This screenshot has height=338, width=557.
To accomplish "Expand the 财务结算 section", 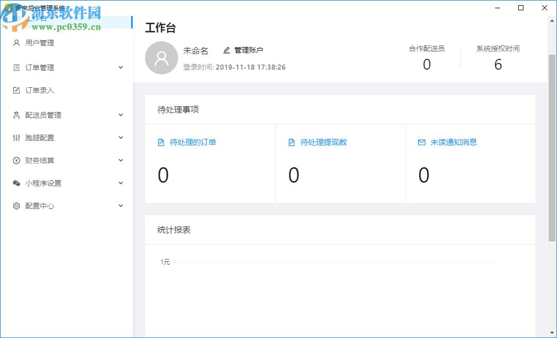I will [120, 160].
